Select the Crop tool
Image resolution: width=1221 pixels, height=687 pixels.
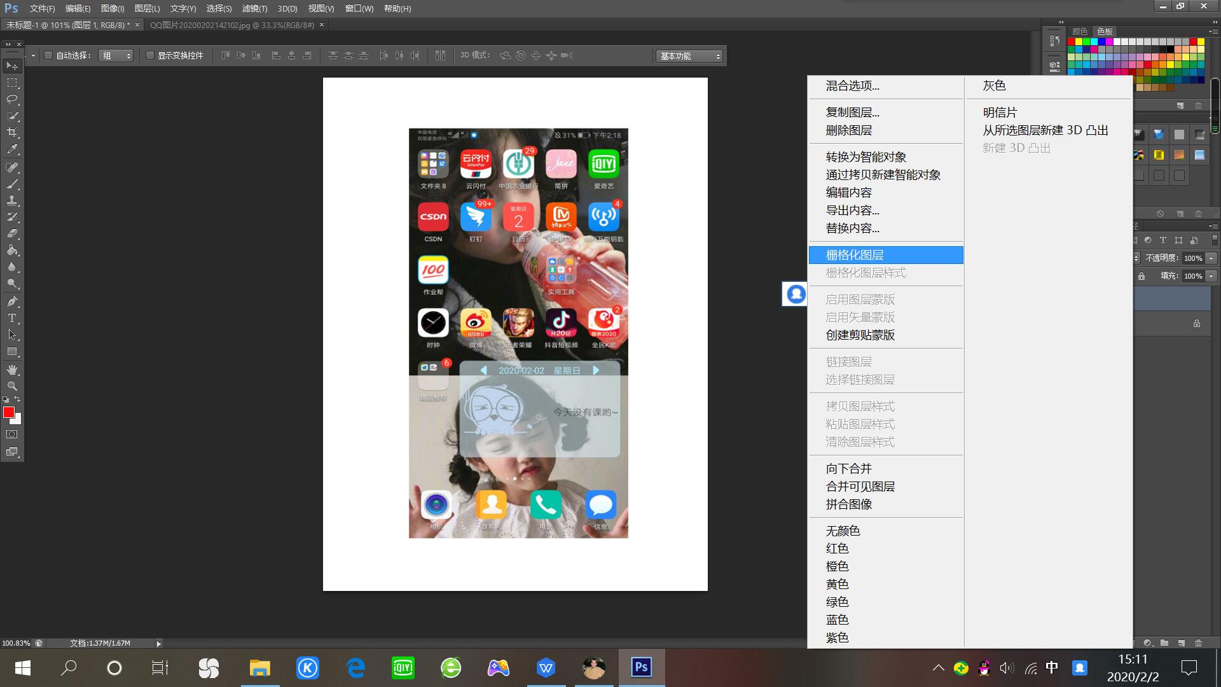tap(11, 132)
